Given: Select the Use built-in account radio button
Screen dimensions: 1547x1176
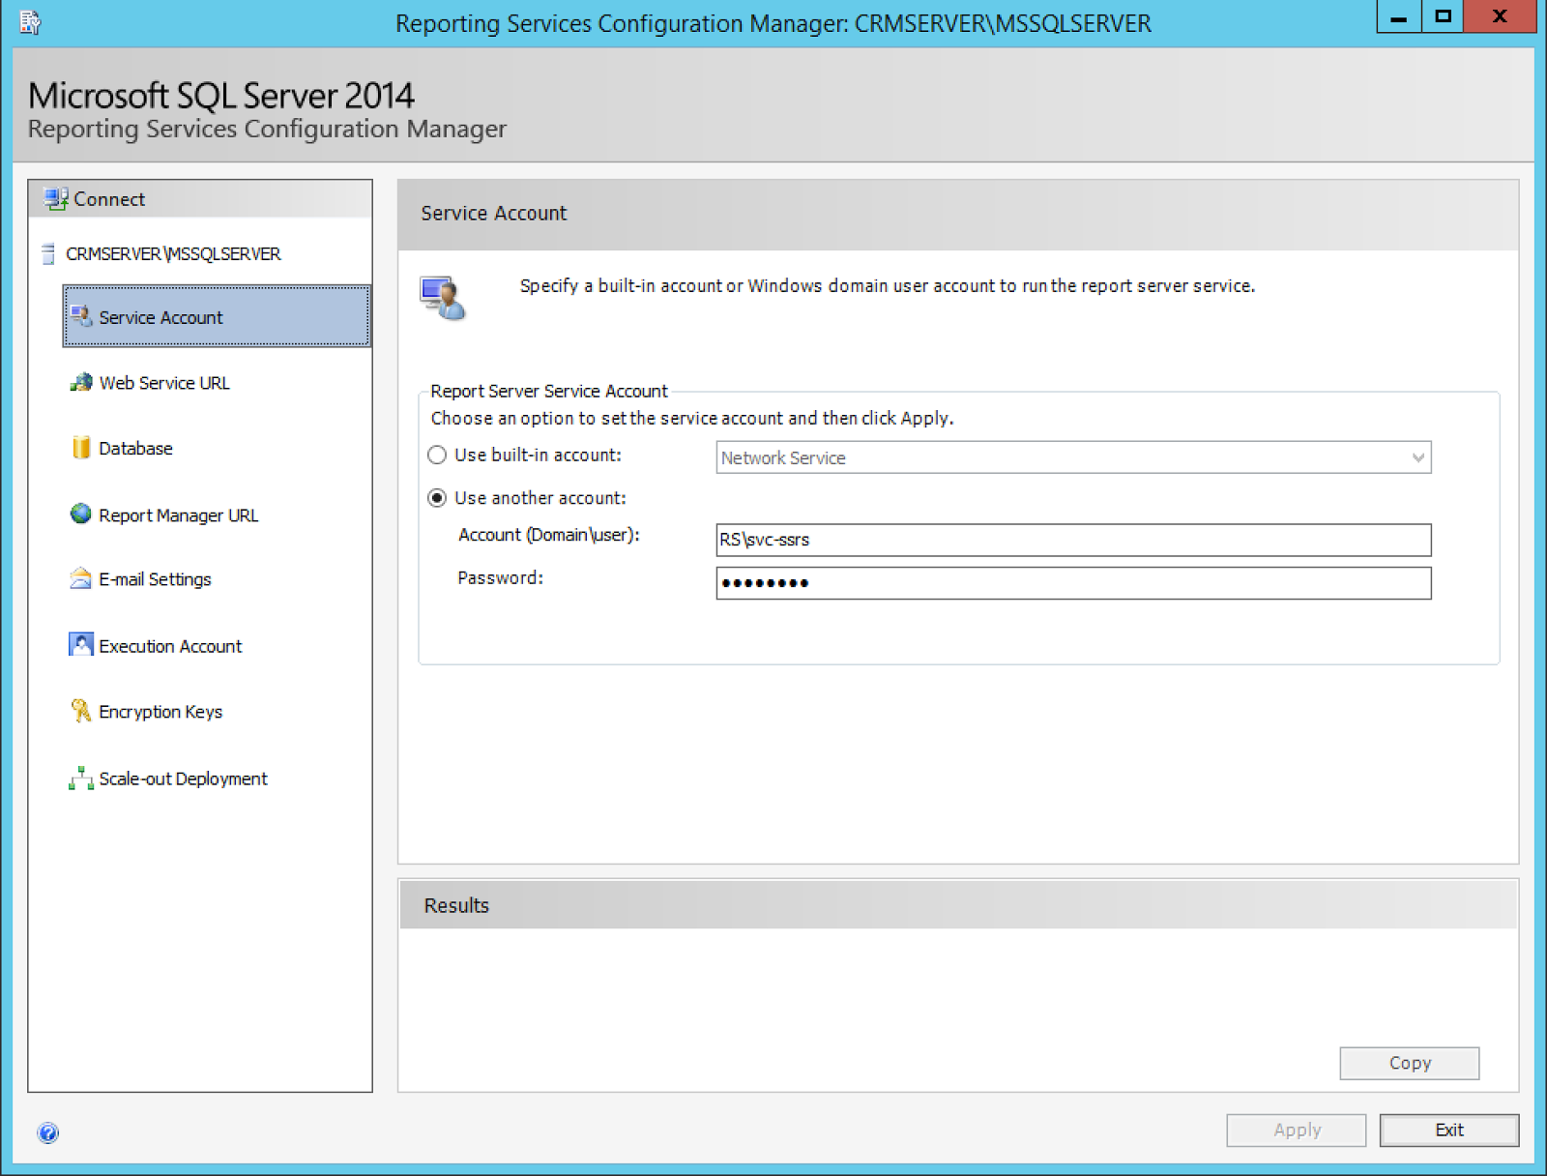Looking at the screenshot, I should pos(437,455).
